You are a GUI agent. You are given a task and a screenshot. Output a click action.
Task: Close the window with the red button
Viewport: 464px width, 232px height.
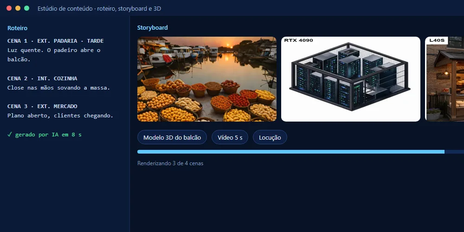coord(9,8)
